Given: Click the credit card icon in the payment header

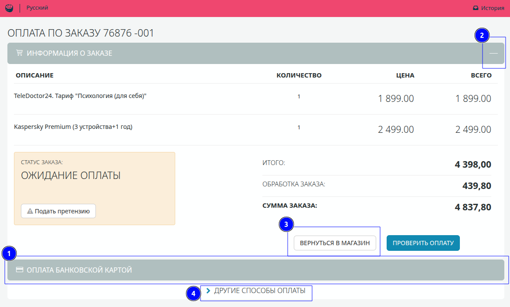Looking at the screenshot, I should (20, 270).
